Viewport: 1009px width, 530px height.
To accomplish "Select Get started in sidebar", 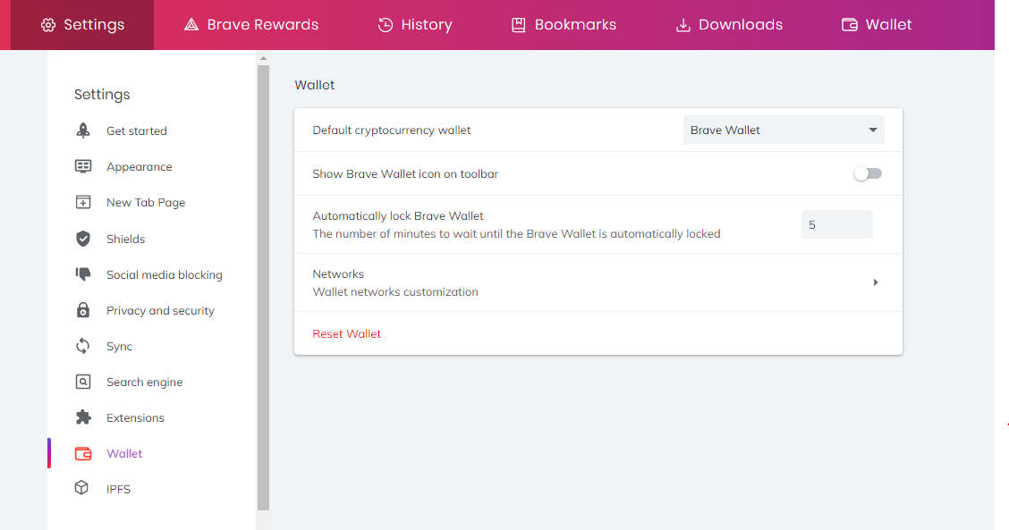I will point(137,130).
